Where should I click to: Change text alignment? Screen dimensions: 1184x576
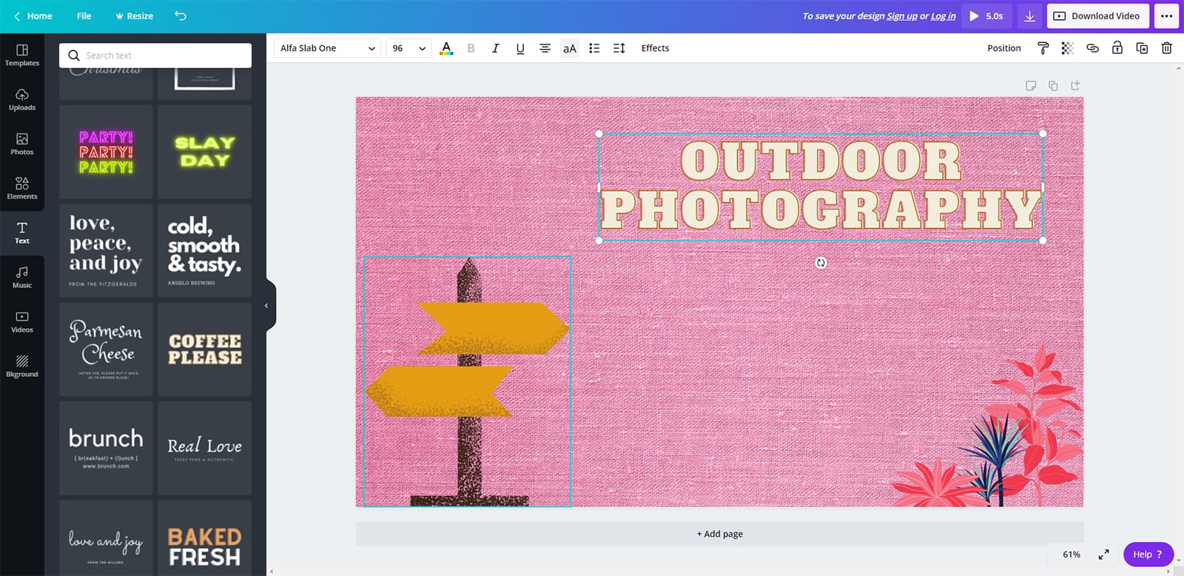545,48
